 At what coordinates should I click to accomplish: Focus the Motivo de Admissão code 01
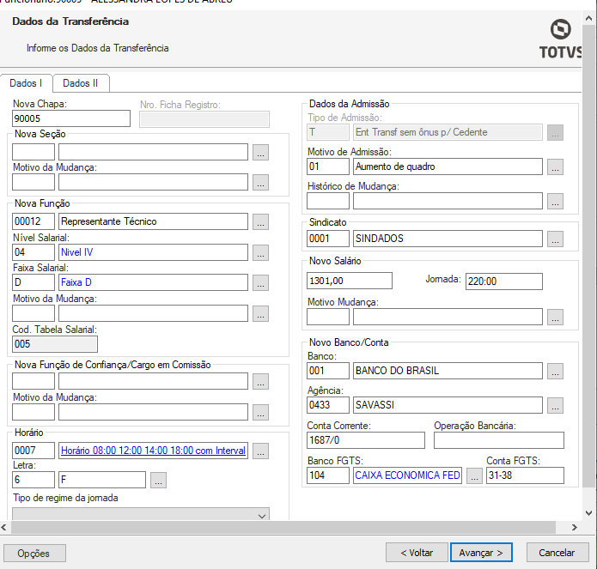328,166
